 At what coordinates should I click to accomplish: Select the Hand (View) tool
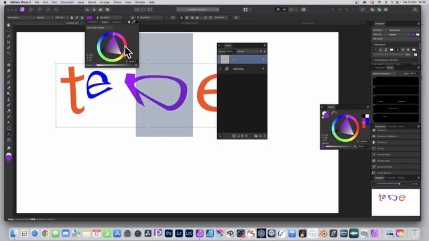(9, 25)
